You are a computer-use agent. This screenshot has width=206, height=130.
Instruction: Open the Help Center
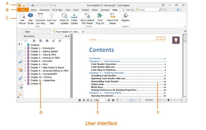click(x=30, y=19)
